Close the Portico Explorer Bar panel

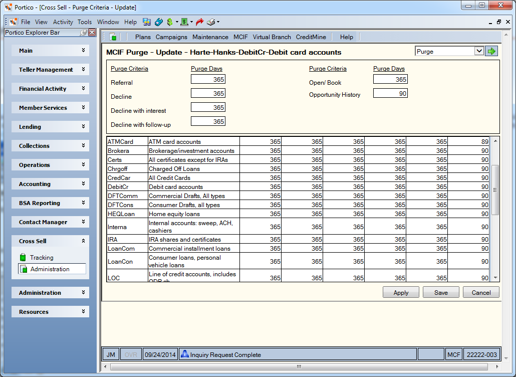click(92, 32)
